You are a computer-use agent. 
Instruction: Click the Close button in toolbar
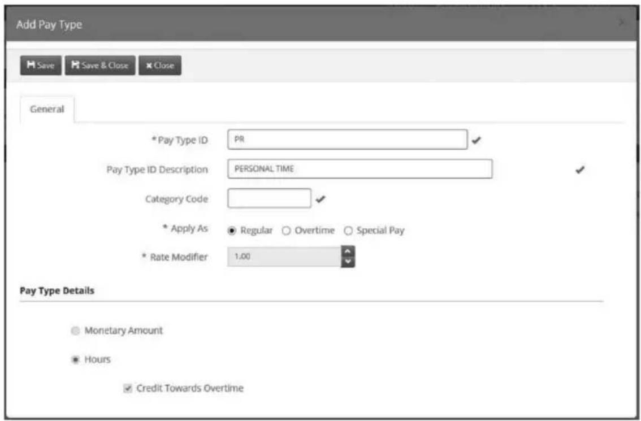pyautogui.click(x=160, y=66)
